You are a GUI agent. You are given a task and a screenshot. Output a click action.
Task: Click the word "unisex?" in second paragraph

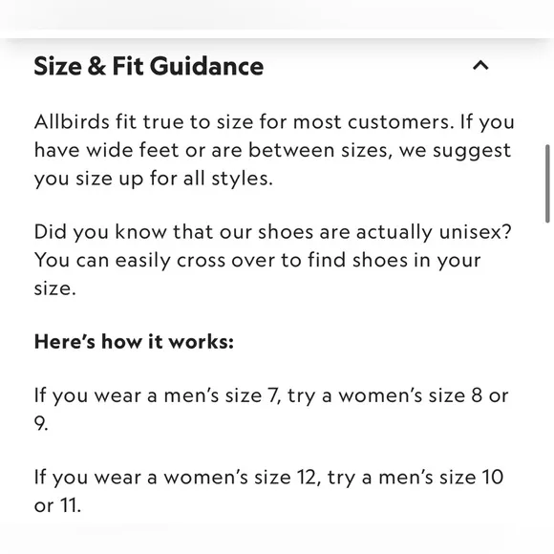tap(476, 232)
